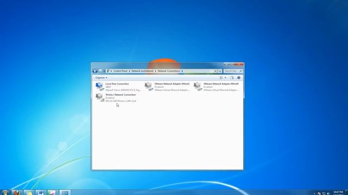Image resolution: width=348 pixels, height=195 pixels.
Task: Select the VMware Network Adapter VMnet8 icon
Action: point(198,87)
